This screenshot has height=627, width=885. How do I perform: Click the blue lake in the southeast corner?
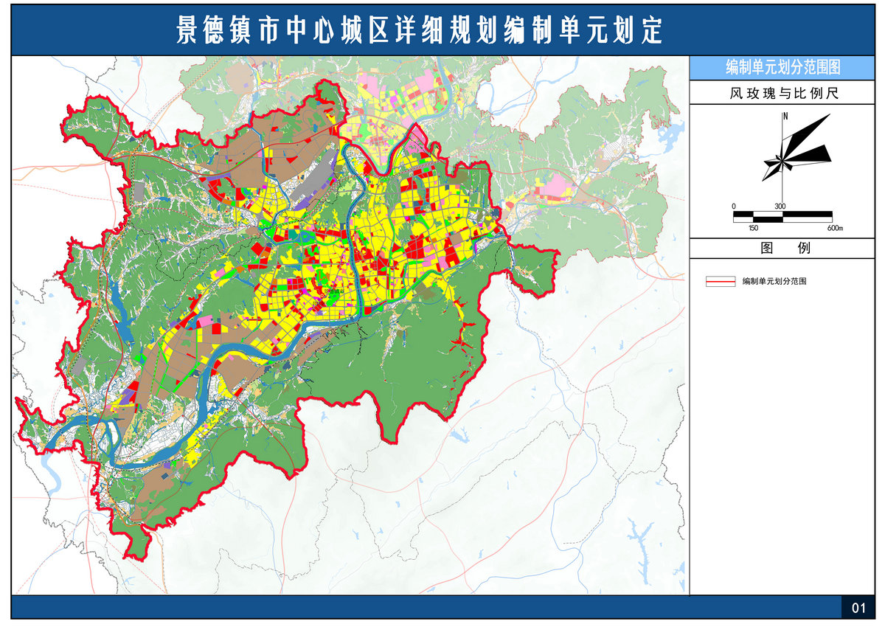tap(640, 538)
